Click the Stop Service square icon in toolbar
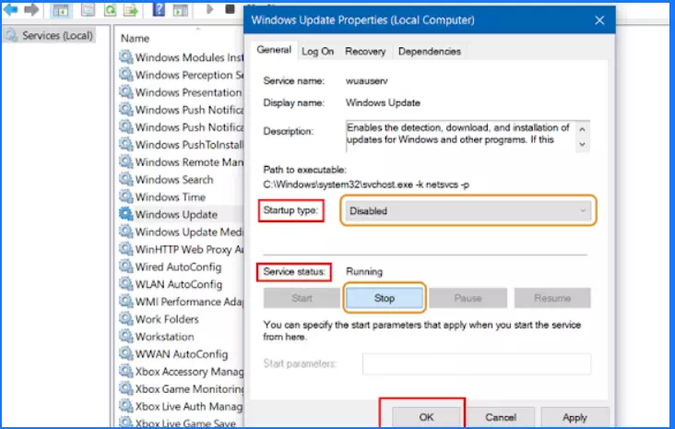The width and height of the screenshot is (675, 429). (231, 9)
